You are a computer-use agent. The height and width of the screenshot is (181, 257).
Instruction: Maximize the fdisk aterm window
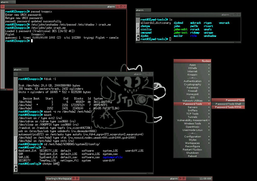point(148,74)
